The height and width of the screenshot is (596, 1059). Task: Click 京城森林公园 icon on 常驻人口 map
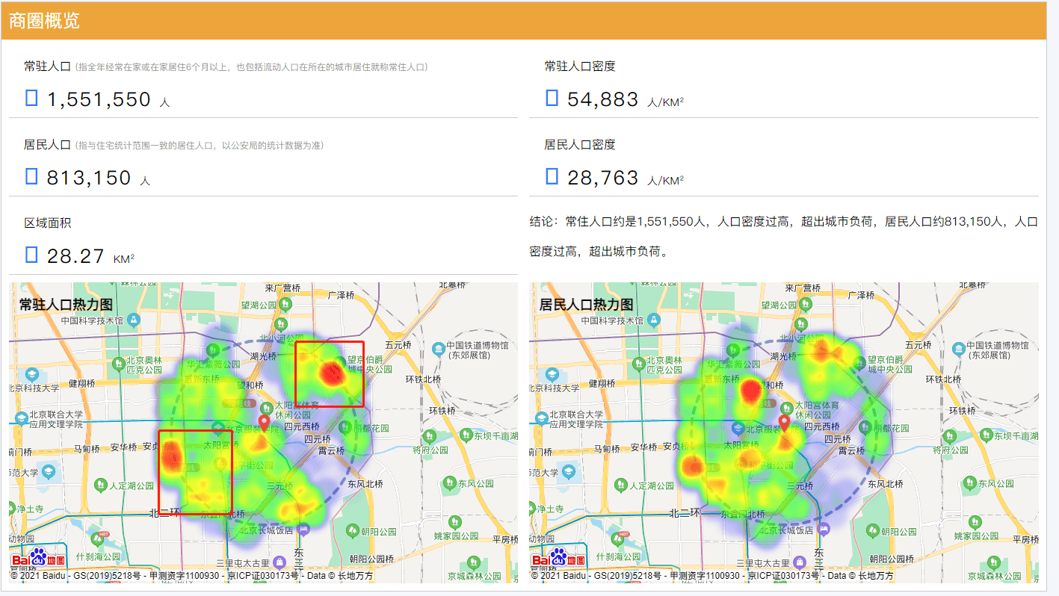pos(473,562)
